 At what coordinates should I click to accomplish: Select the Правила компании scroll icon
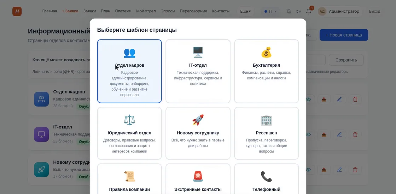pos(129,176)
